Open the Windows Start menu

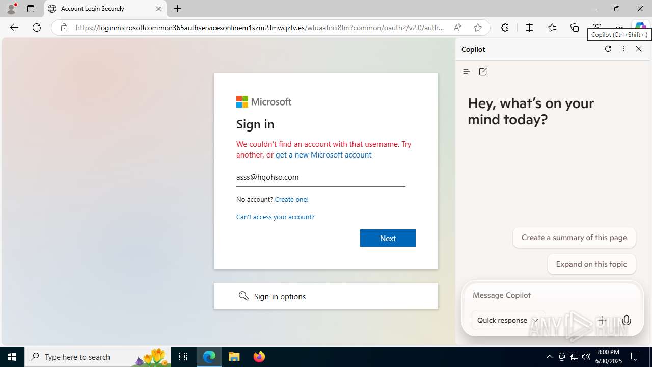(12, 357)
